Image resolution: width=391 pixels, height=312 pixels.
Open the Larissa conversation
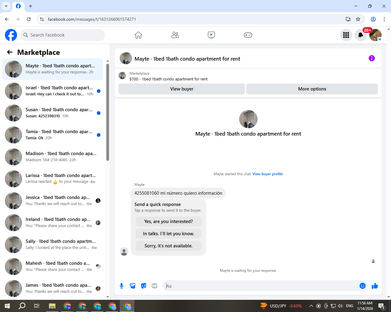click(x=53, y=179)
